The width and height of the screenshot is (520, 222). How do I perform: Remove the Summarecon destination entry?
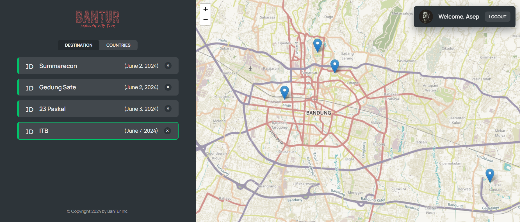168,66
